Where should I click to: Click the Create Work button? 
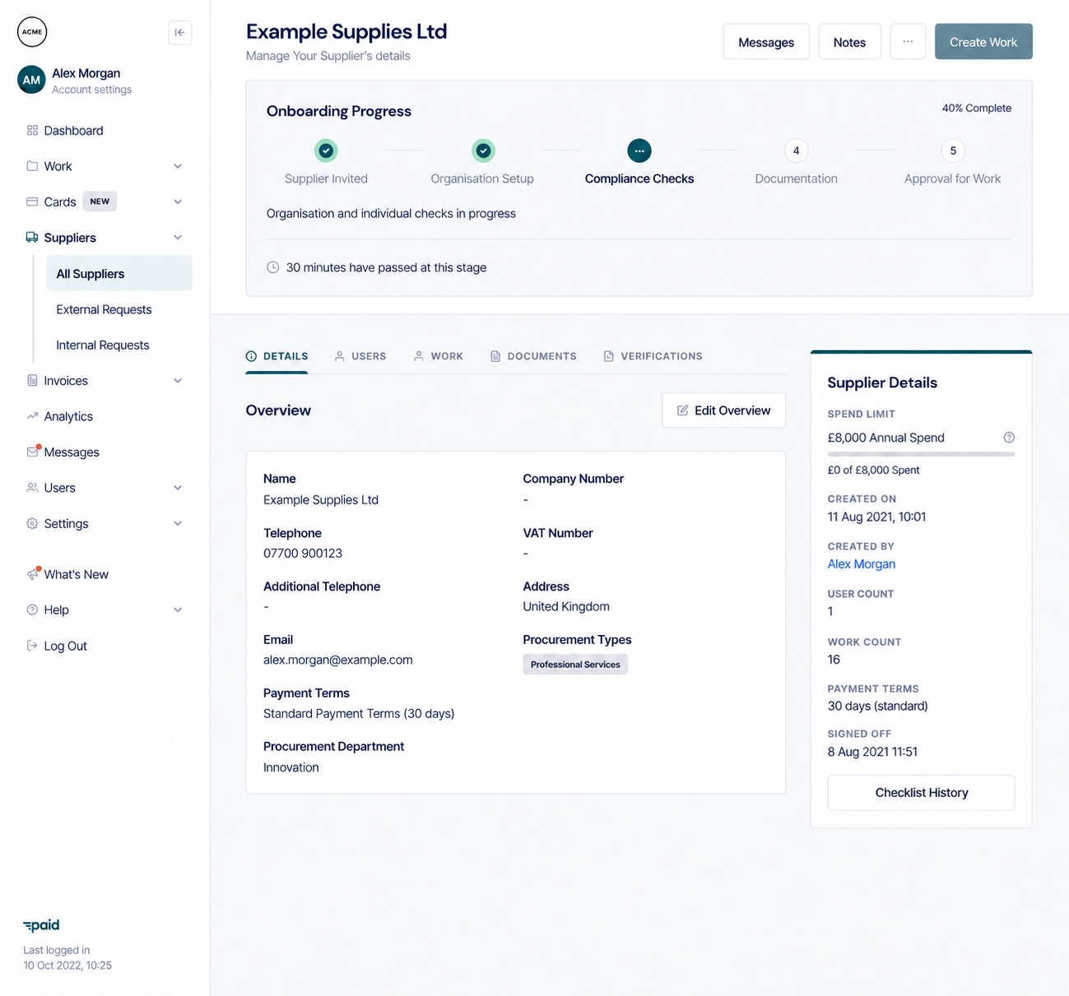tap(983, 42)
